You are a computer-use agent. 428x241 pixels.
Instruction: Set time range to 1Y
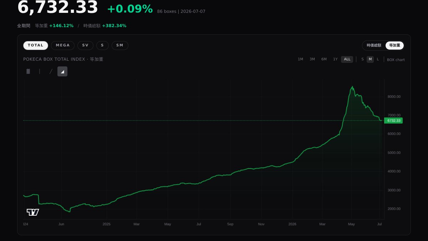tap(335, 59)
